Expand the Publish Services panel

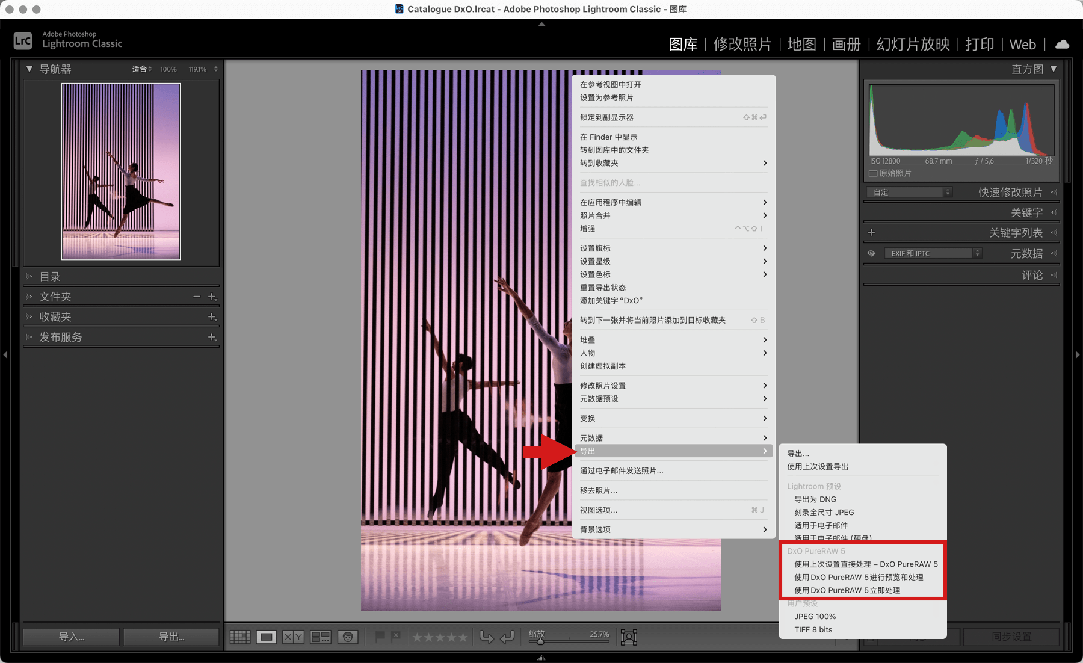[x=28, y=337]
